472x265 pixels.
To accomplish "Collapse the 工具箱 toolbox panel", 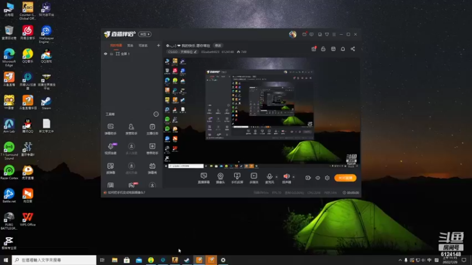I will (156, 114).
